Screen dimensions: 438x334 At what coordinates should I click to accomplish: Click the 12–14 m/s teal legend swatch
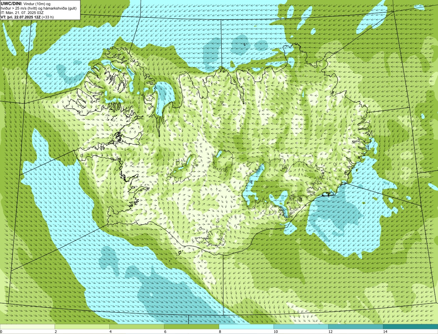(x=356, y=326)
